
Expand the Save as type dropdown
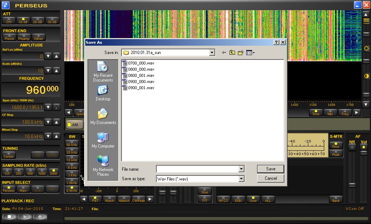point(241,179)
